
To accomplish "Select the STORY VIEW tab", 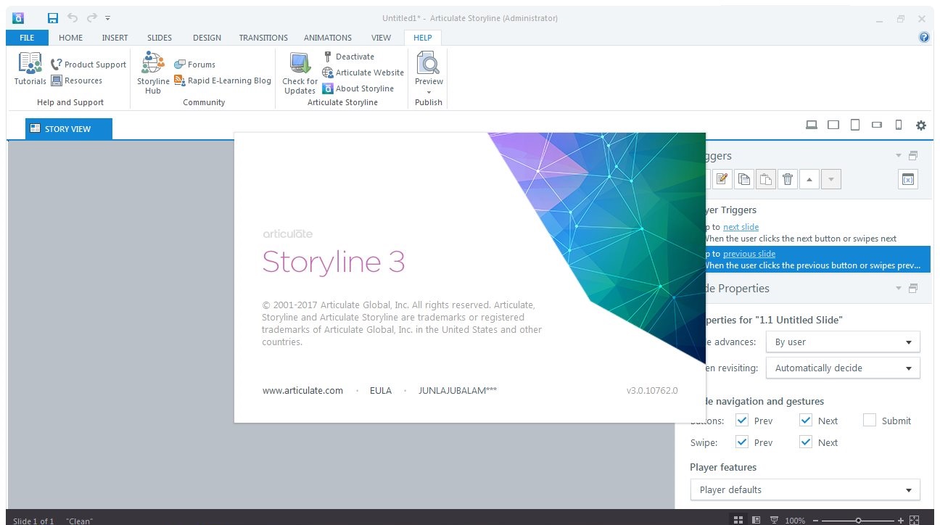I will click(x=68, y=129).
